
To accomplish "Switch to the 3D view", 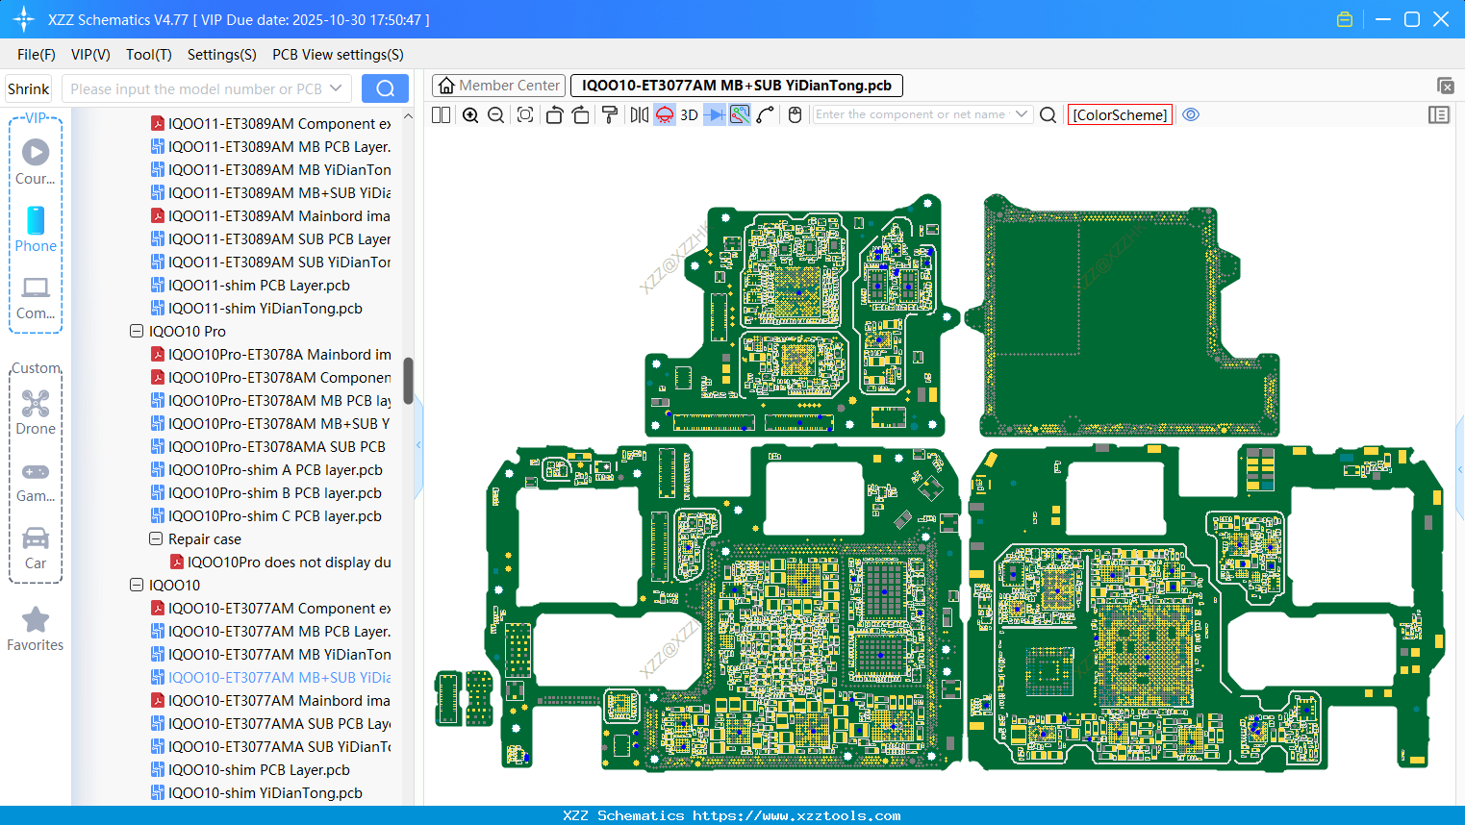I will tap(689, 114).
